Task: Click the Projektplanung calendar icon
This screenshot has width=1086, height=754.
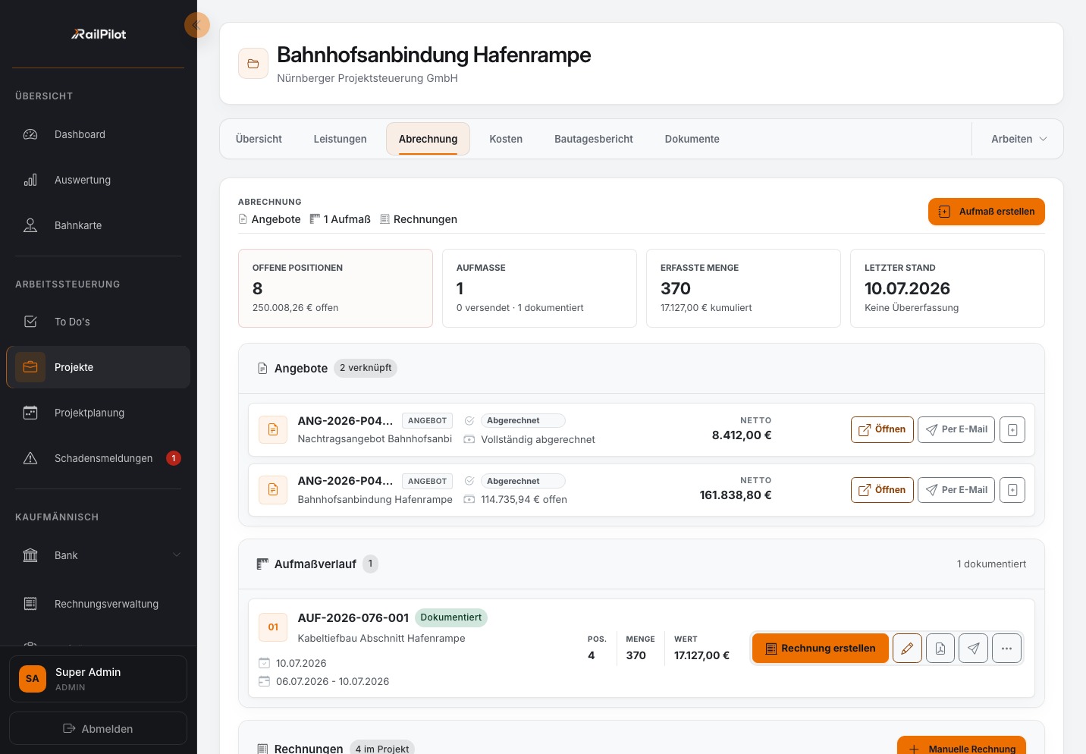Action: (30, 413)
